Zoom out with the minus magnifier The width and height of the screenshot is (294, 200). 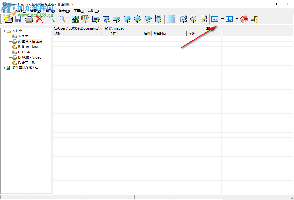pyautogui.click(x=62, y=19)
